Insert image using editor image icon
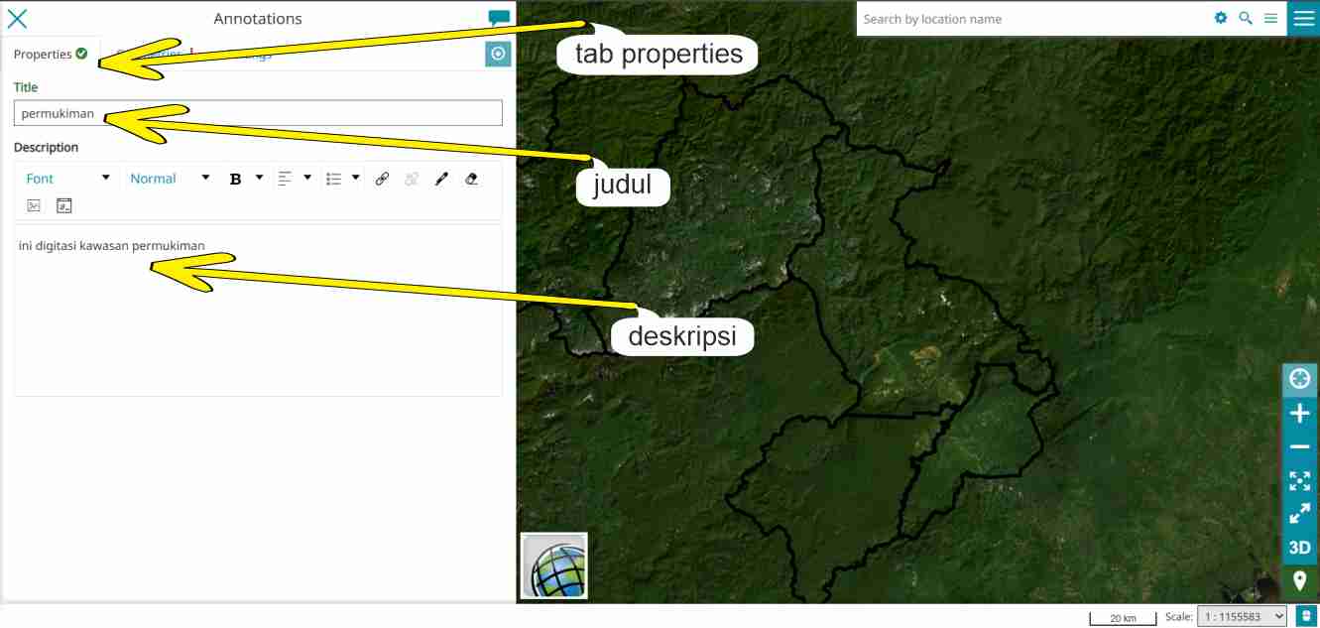 (34, 205)
